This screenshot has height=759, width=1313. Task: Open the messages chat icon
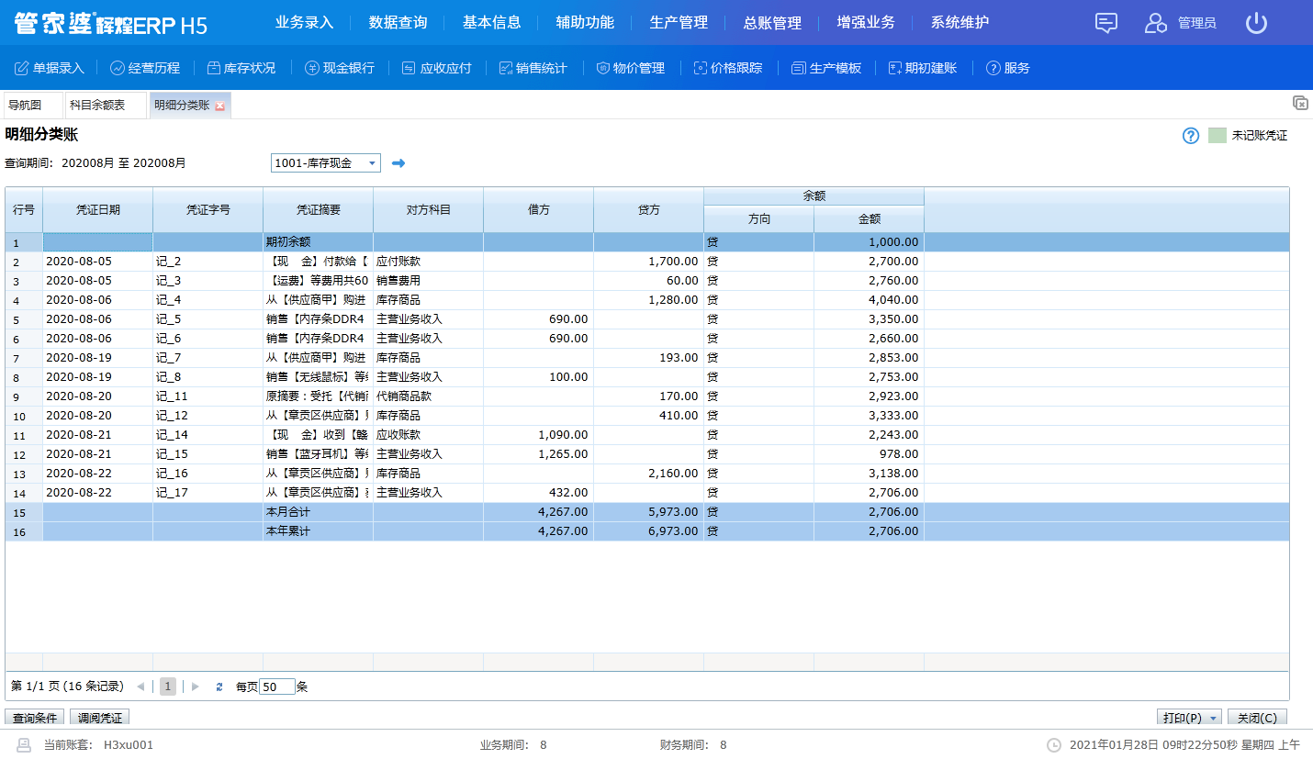click(1106, 23)
